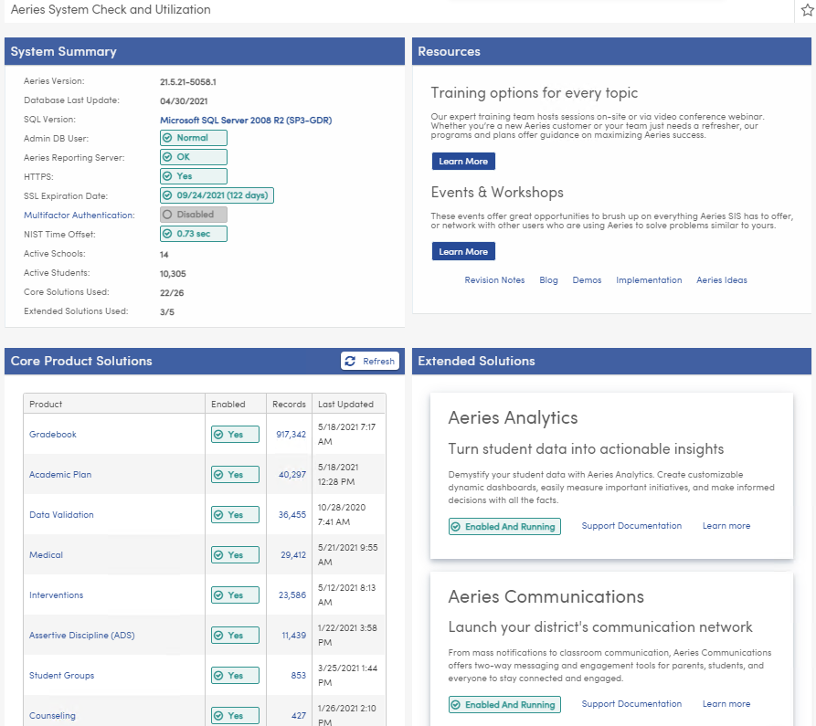Click Learn More under Training options
816x726 pixels.
click(x=463, y=161)
